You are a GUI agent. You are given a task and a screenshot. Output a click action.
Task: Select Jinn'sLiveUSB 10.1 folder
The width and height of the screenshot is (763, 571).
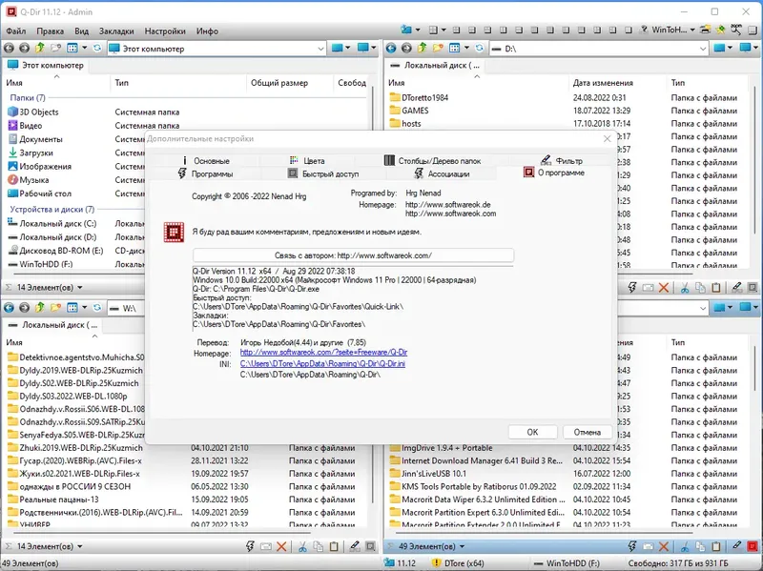[x=427, y=474]
